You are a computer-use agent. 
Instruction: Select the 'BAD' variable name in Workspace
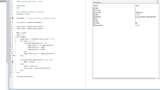point(97,8)
